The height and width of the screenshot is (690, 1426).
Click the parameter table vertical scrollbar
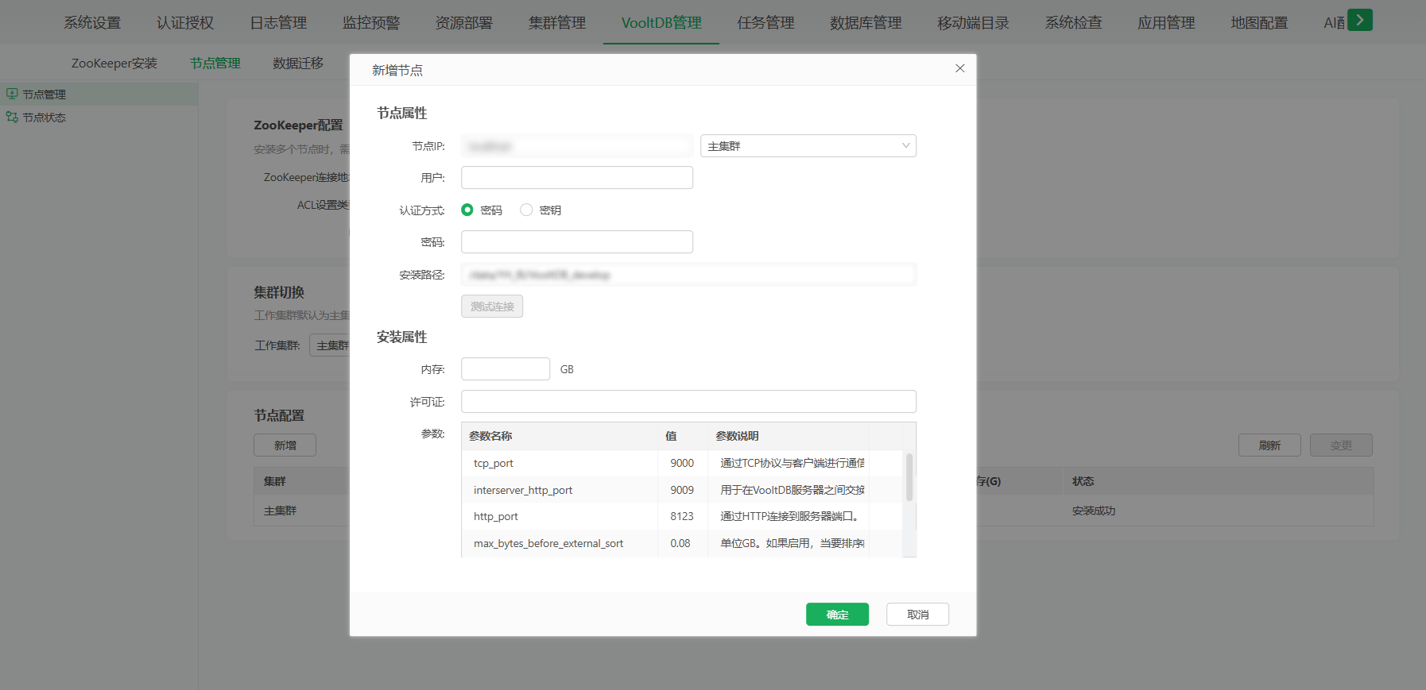(x=909, y=477)
